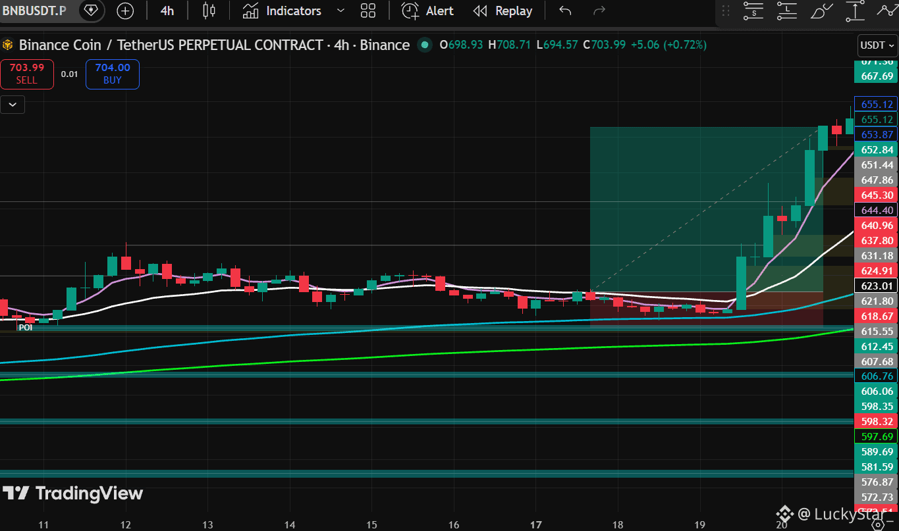Click the Binance Coin logo icon
Viewport: 899px width, 531px height.
click(x=8, y=45)
